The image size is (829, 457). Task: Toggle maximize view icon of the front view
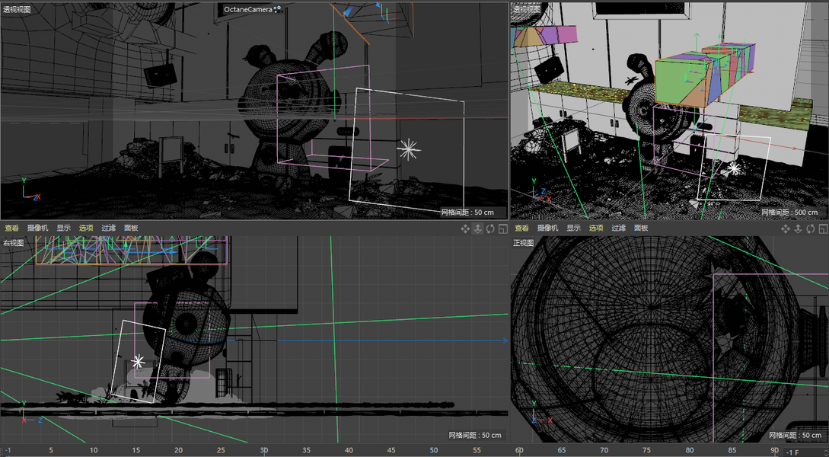point(823,228)
